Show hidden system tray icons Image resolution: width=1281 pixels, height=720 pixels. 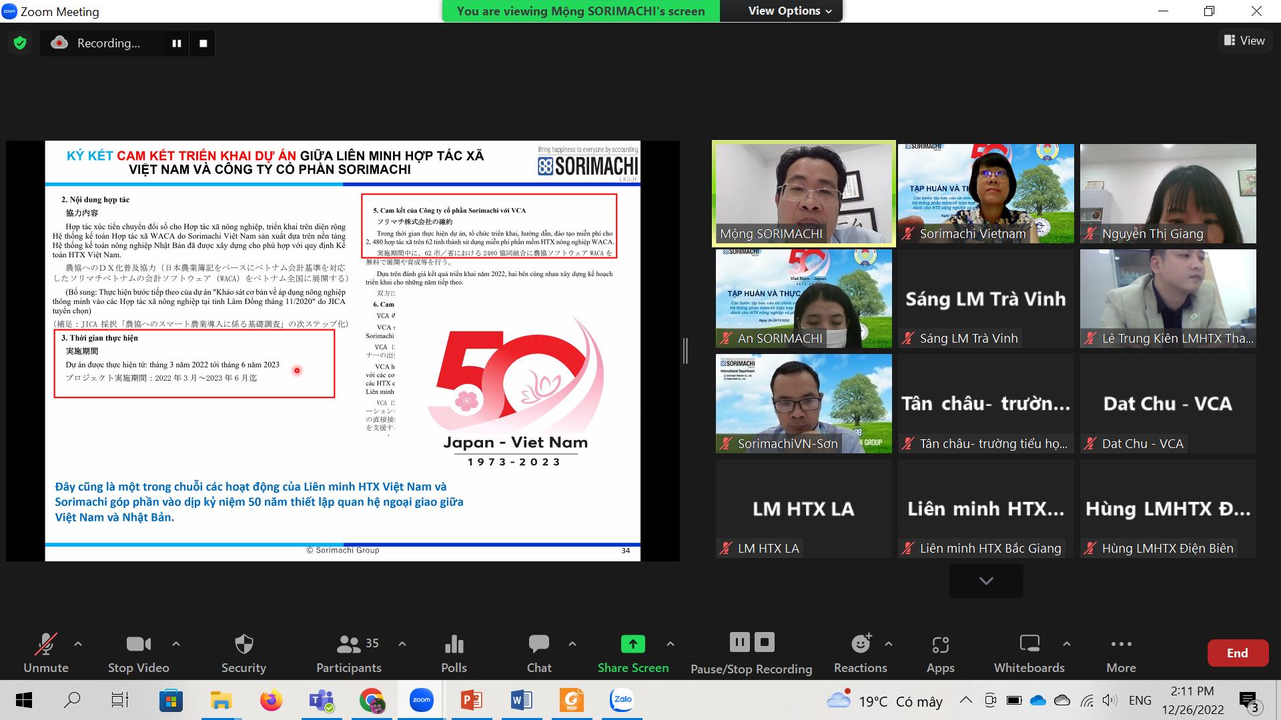[x=966, y=700]
